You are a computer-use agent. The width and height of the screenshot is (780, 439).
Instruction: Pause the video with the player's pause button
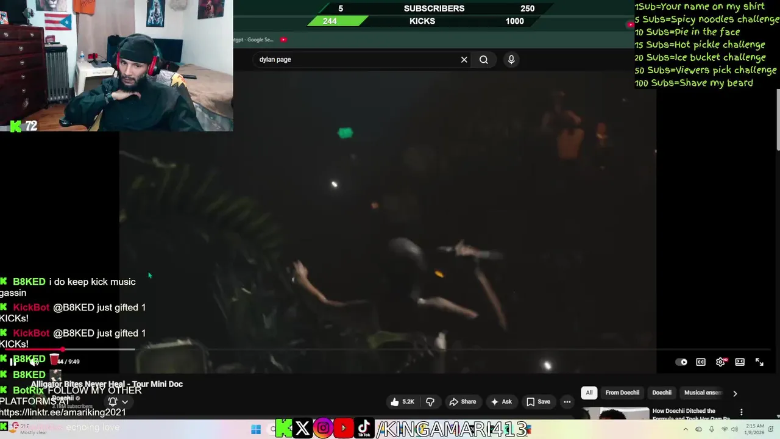click(13, 362)
